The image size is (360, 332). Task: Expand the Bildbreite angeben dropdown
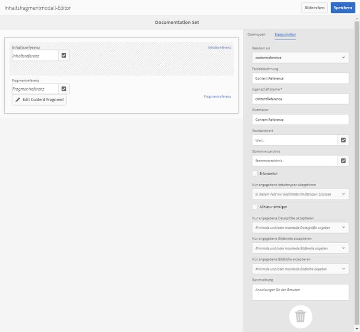point(300,248)
